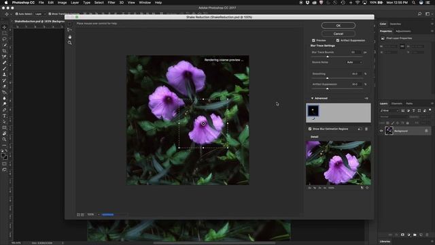Select the Move tool in left toolbar
435x245 pixels.
coord(4,27)
